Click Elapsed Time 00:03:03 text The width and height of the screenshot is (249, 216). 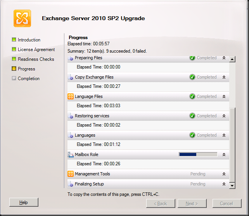coord(99,106)
